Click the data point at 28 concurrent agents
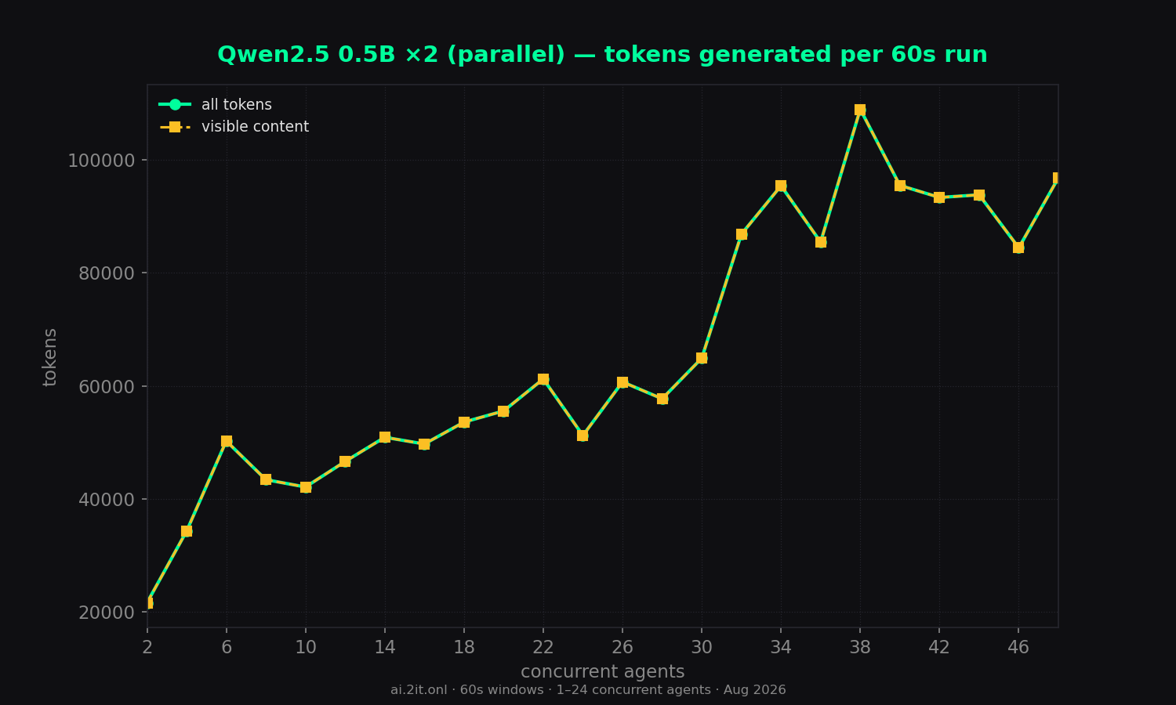The height and width of the screenshot is (705, 1176). click(x=662, y=399)
